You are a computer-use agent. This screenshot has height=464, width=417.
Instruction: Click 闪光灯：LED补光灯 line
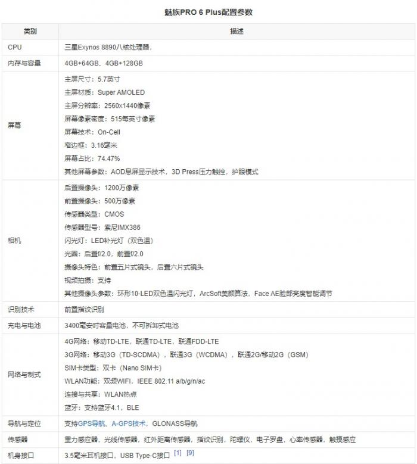point(109,241)
